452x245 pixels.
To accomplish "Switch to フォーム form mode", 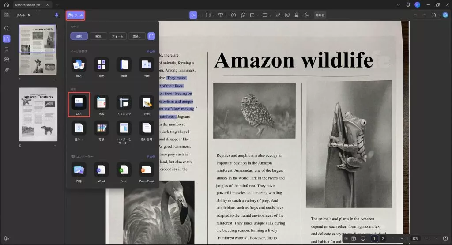I will click(x=117, y=36).
